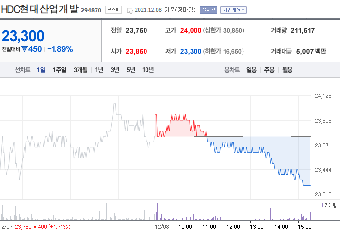The height and width of the screenshot is (236, 340).
Task: Click the 하한가 16,650 text
Action: [x=224, y=51]
